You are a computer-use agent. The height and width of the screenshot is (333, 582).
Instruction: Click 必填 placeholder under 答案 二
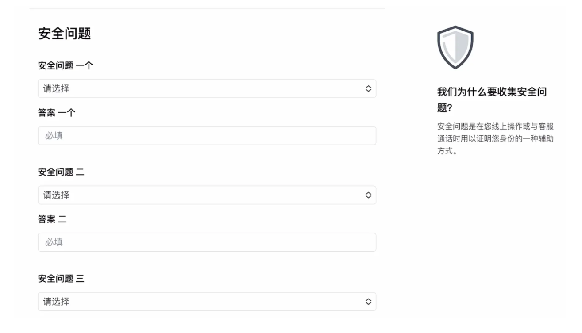54,242
